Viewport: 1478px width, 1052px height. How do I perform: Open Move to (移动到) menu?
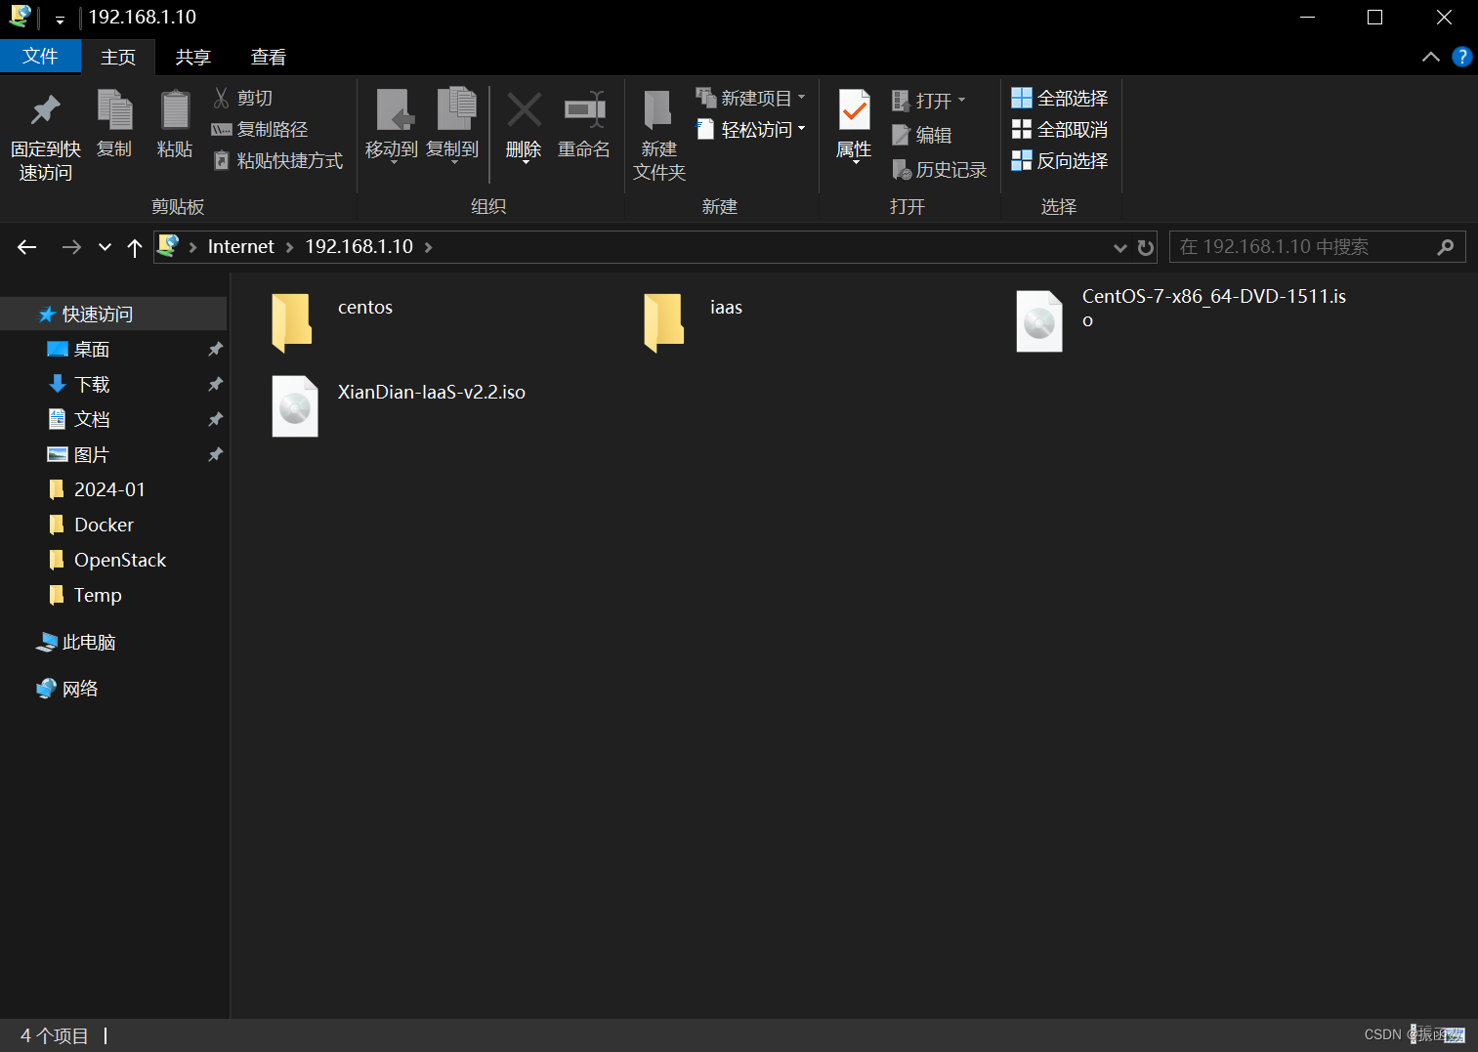392,125
